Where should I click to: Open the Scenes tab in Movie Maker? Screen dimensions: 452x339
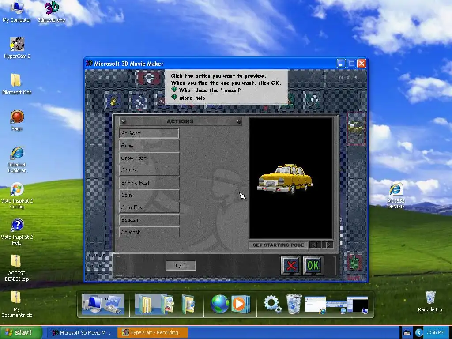point(106,78)
